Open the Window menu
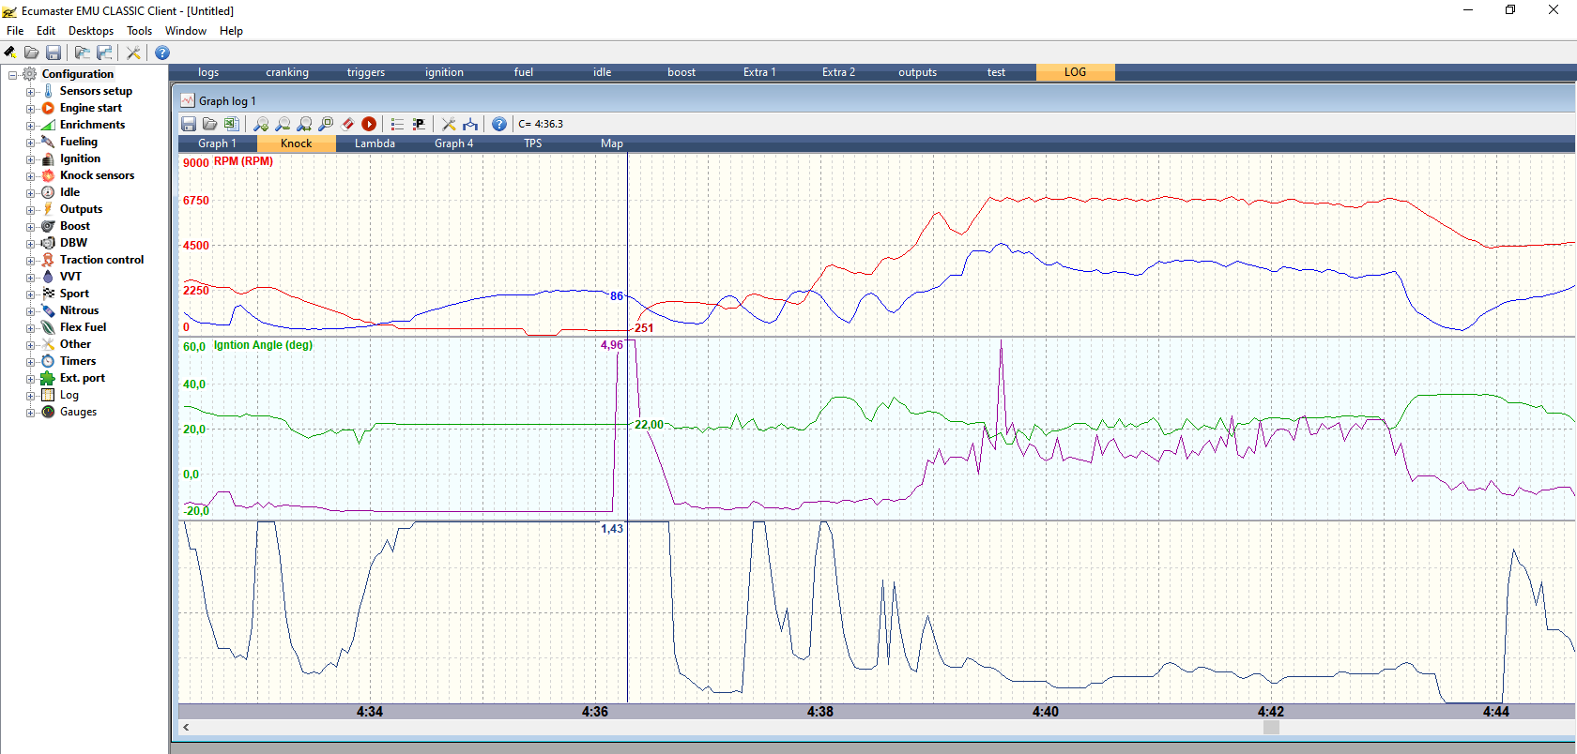Screen dimensions: 1577x754 coord(186,31)
